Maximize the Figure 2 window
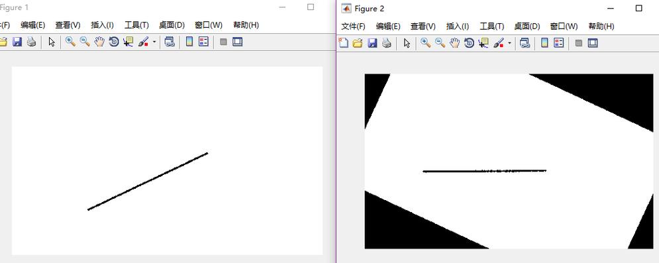The width and height of the screenshot is (659, 263). pos(639,8)
